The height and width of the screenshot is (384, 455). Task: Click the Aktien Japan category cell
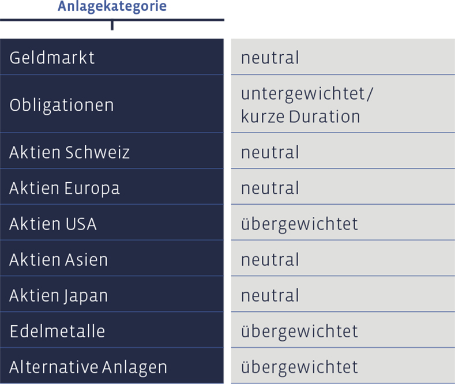tap(112, 294)
